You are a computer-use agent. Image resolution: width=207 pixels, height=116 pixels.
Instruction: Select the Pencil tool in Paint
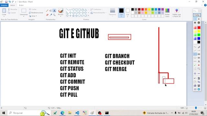coord(47,11)
